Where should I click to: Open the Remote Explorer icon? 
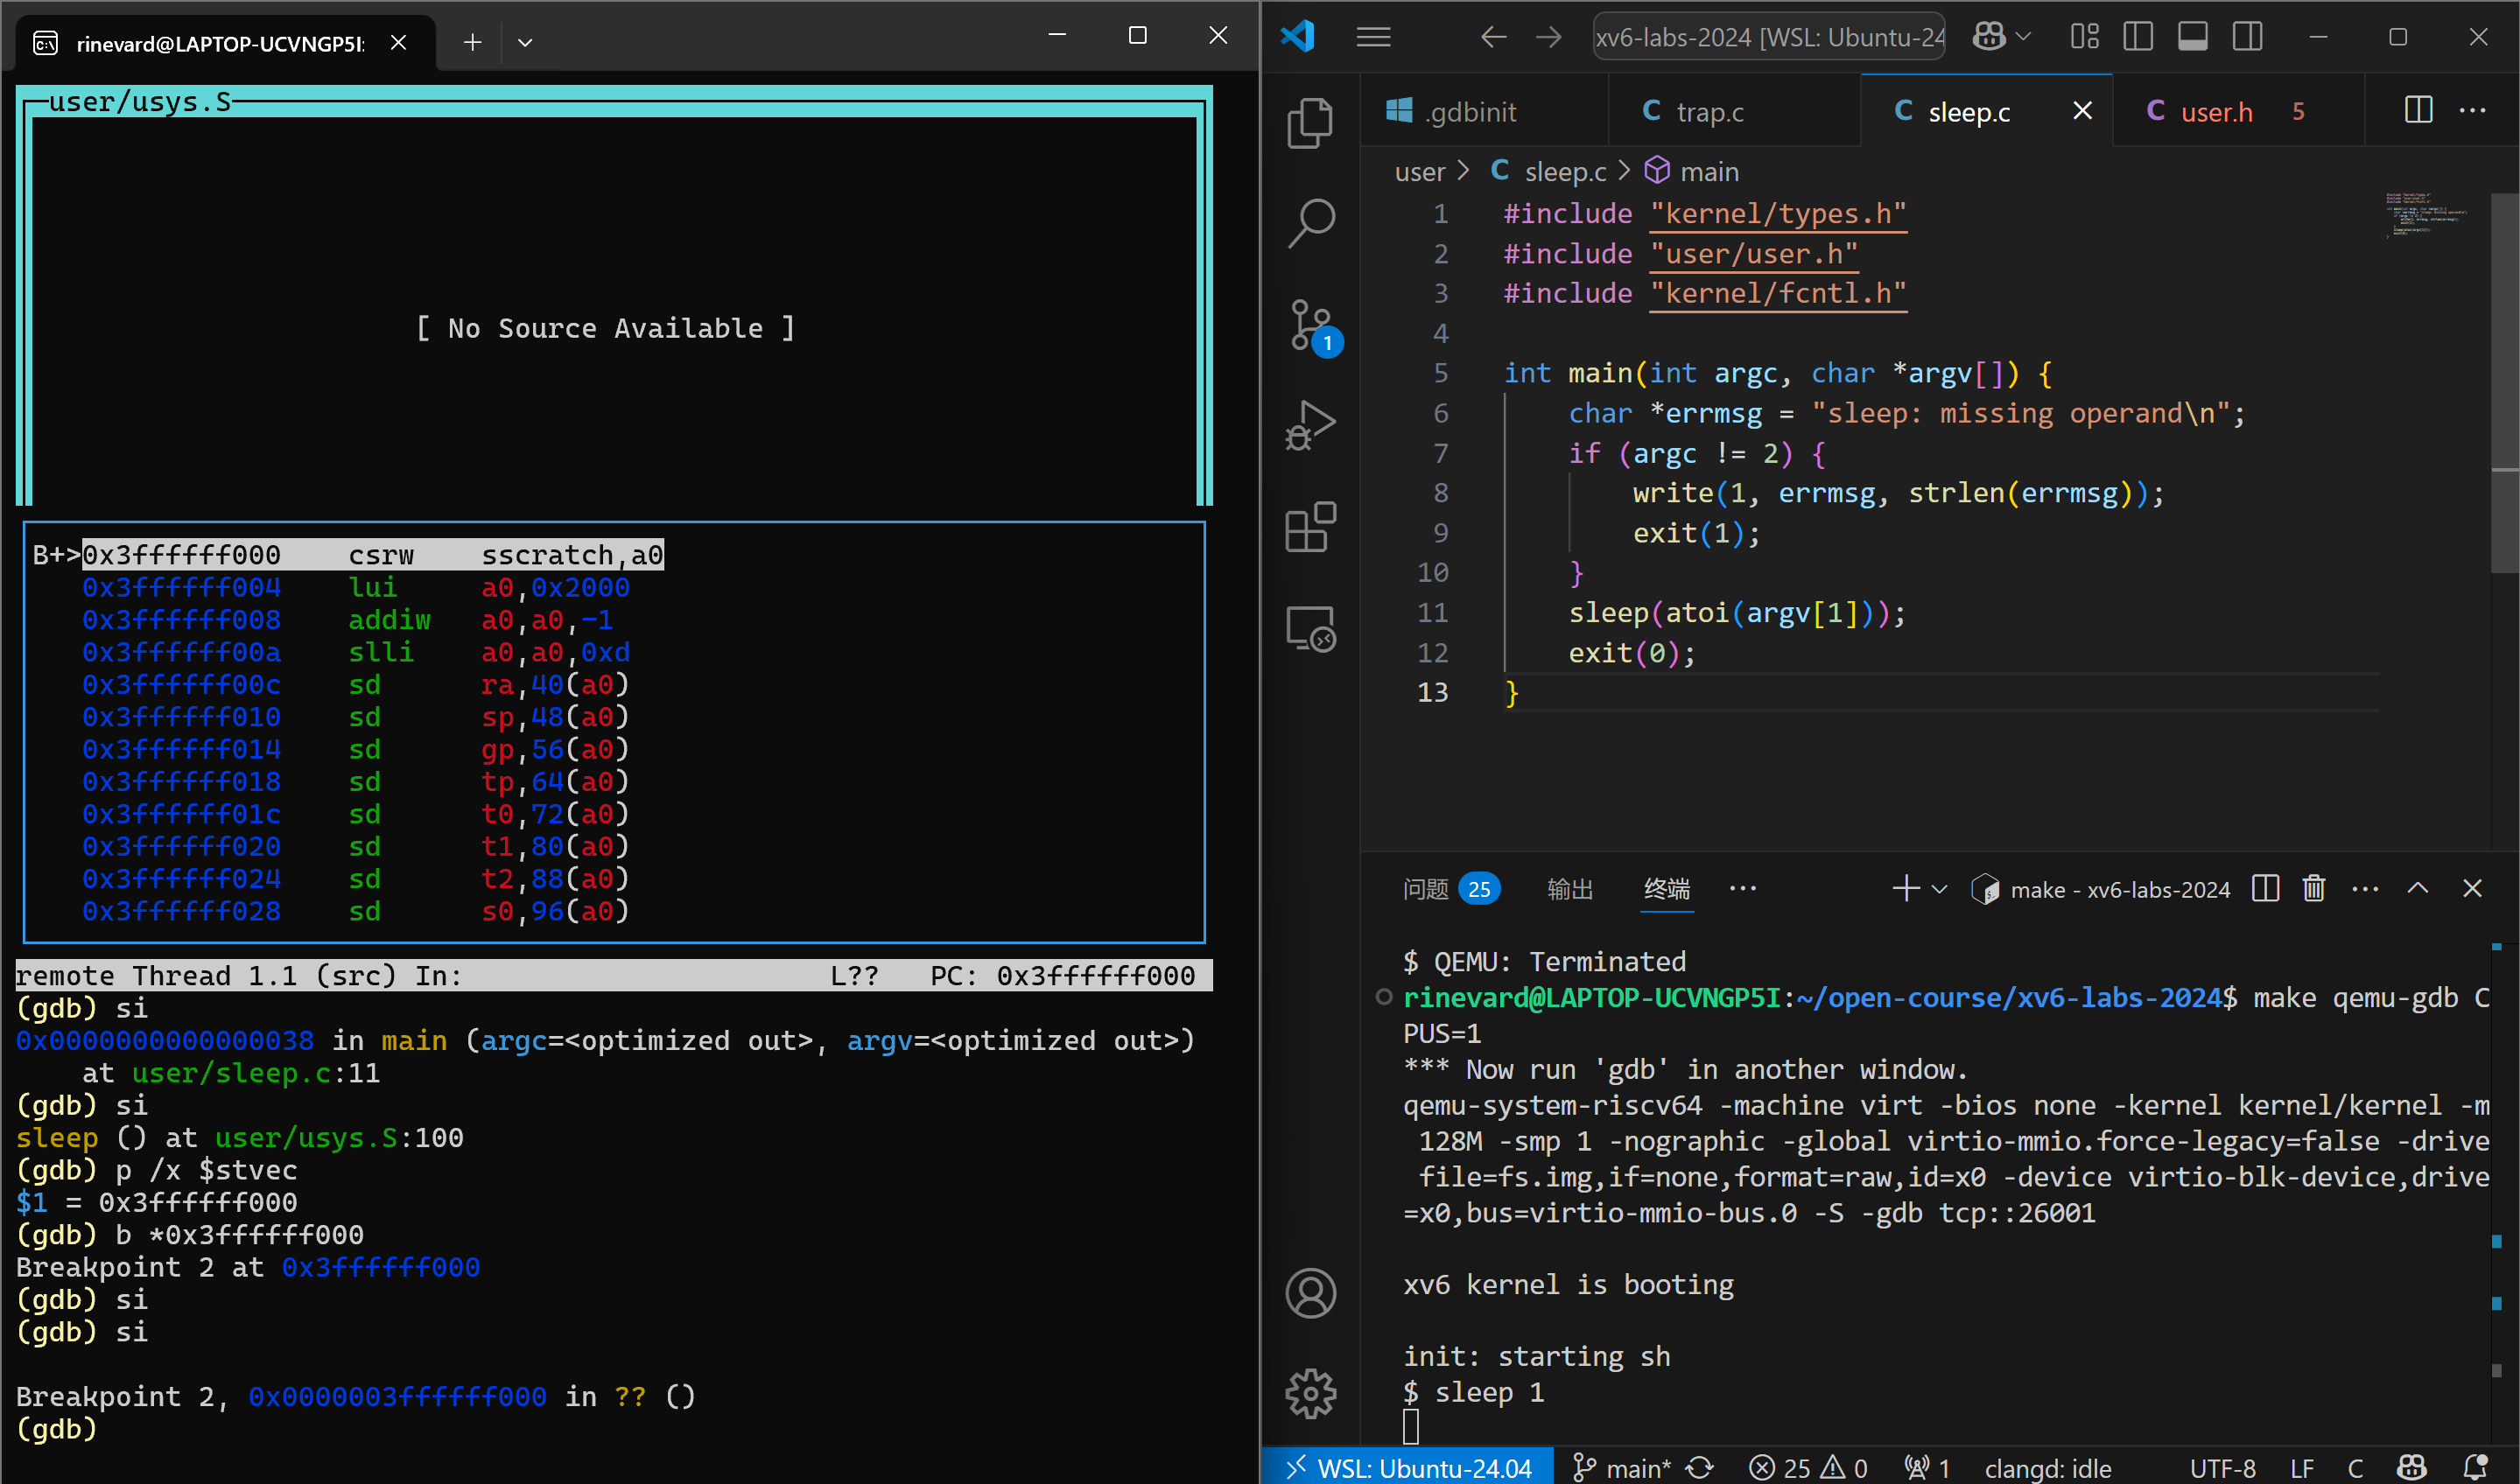click(x=1309, y=629)
